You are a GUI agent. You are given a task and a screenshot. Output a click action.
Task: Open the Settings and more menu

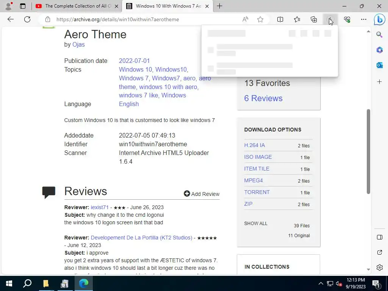(x=364, y=19)
